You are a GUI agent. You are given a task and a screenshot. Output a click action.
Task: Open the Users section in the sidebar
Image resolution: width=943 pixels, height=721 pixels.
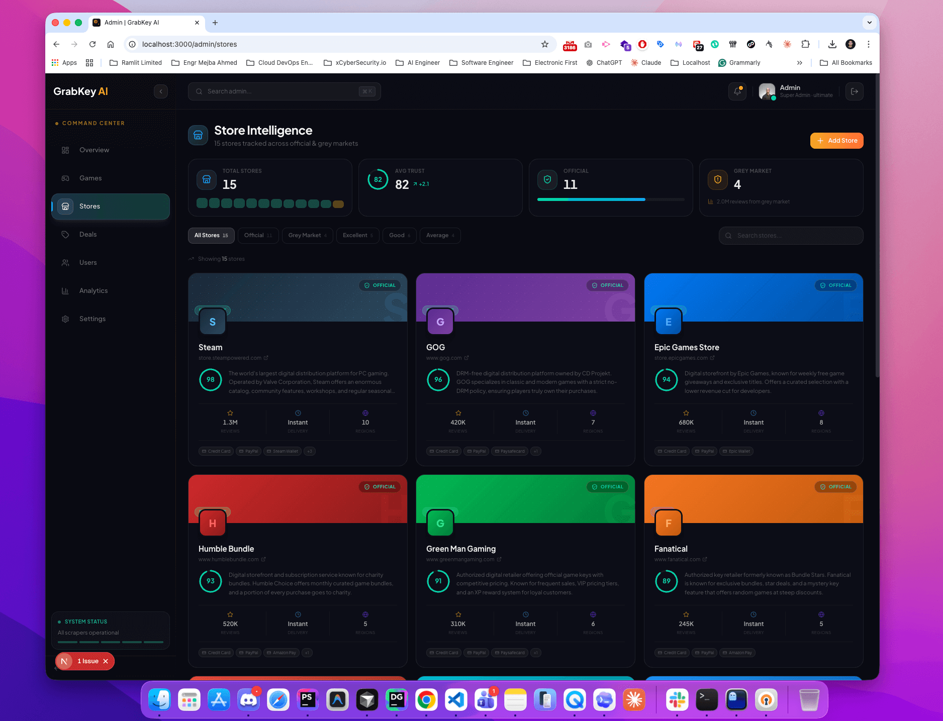point(88,262)
